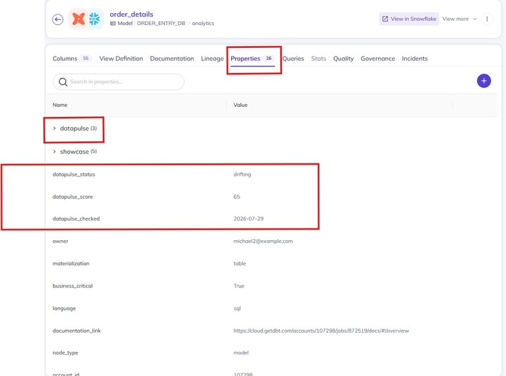Select the date value 2026-07-29
506x376 pixels.
point(249,219)
